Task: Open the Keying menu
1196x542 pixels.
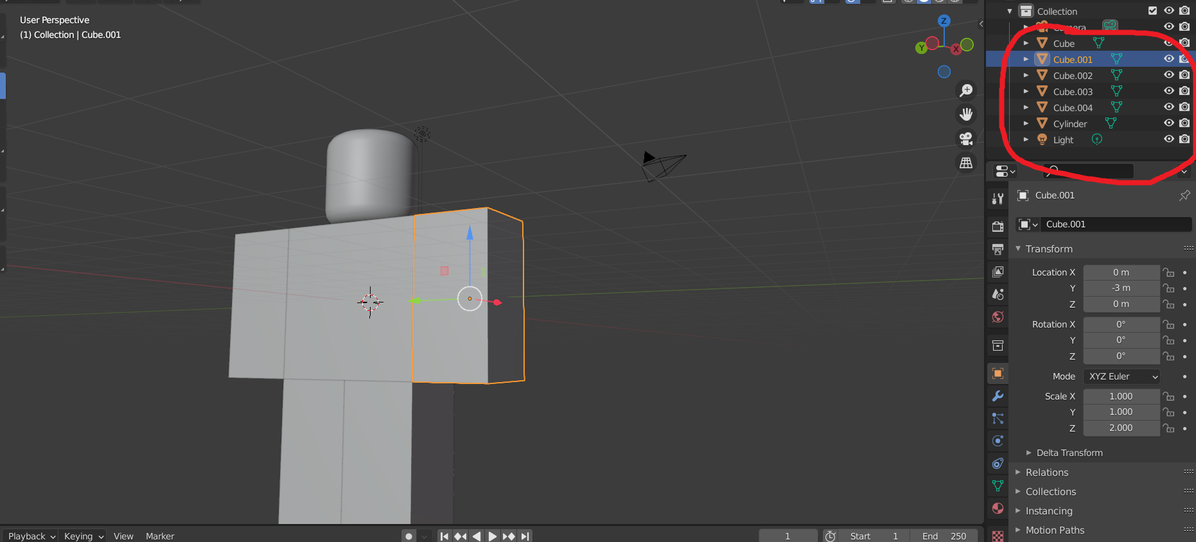Action: pos(84,536)
